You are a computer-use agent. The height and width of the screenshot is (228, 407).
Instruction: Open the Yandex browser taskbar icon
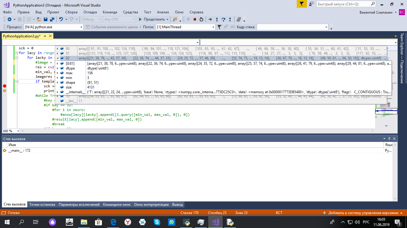point(128,222)
